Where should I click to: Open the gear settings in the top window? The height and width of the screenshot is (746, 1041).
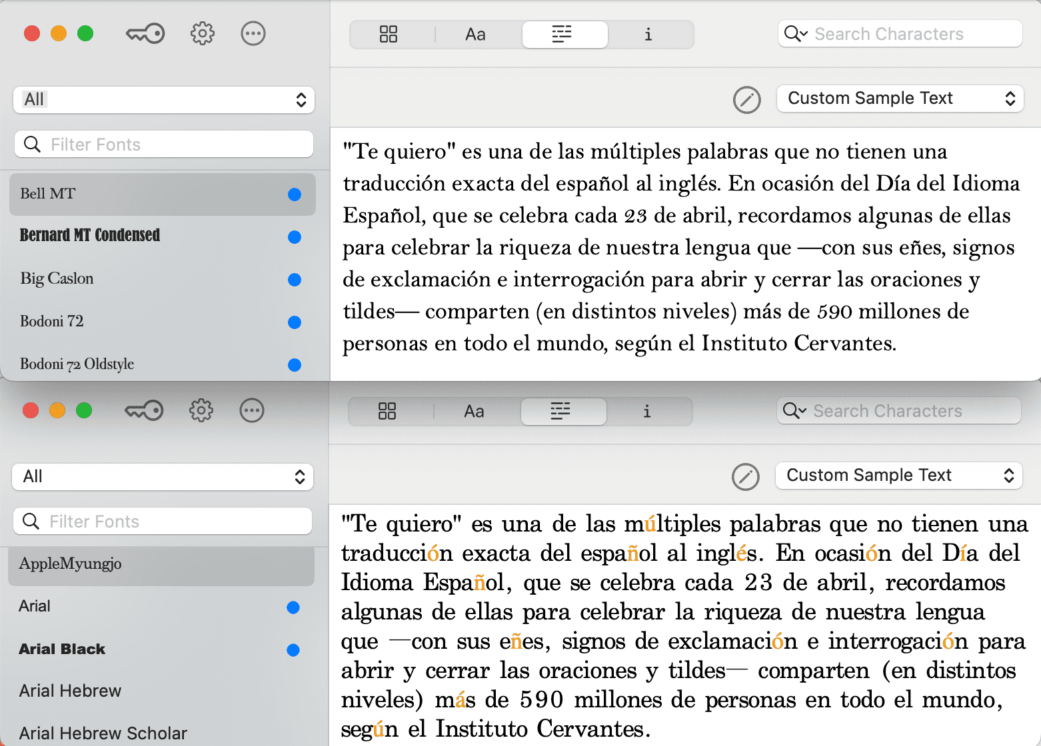click(x=203, y=33)
